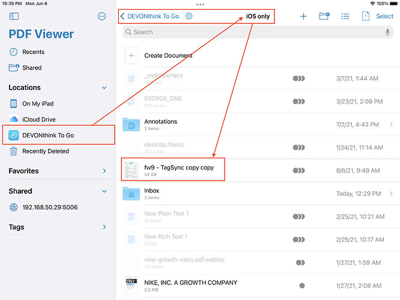
Task: Tap the NIKE, INC. document thumbnail
Action: [131, 286]
